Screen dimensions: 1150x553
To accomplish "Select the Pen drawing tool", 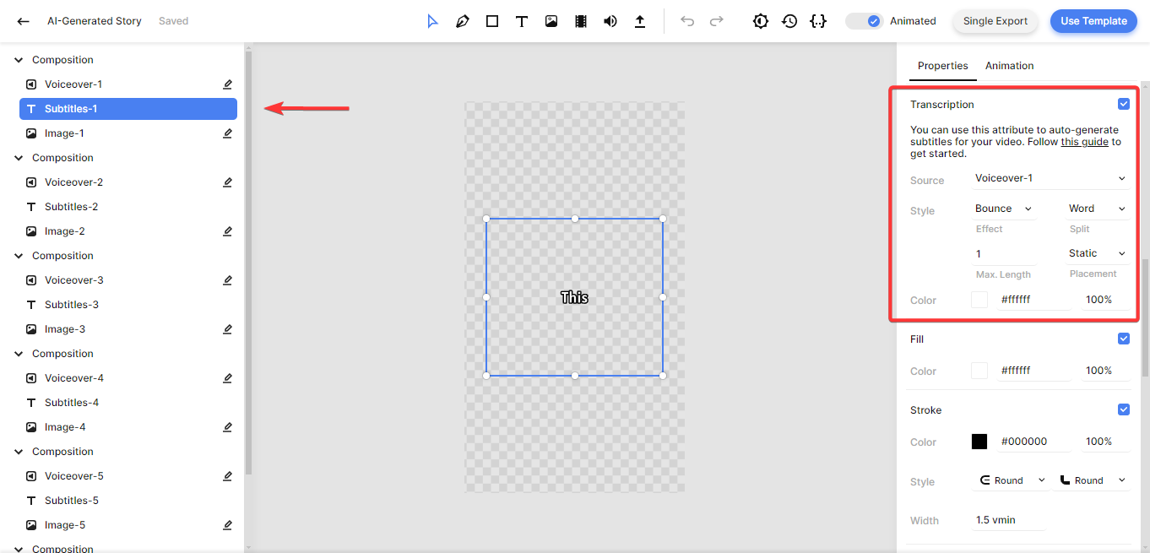I will [x=462, y=21].
